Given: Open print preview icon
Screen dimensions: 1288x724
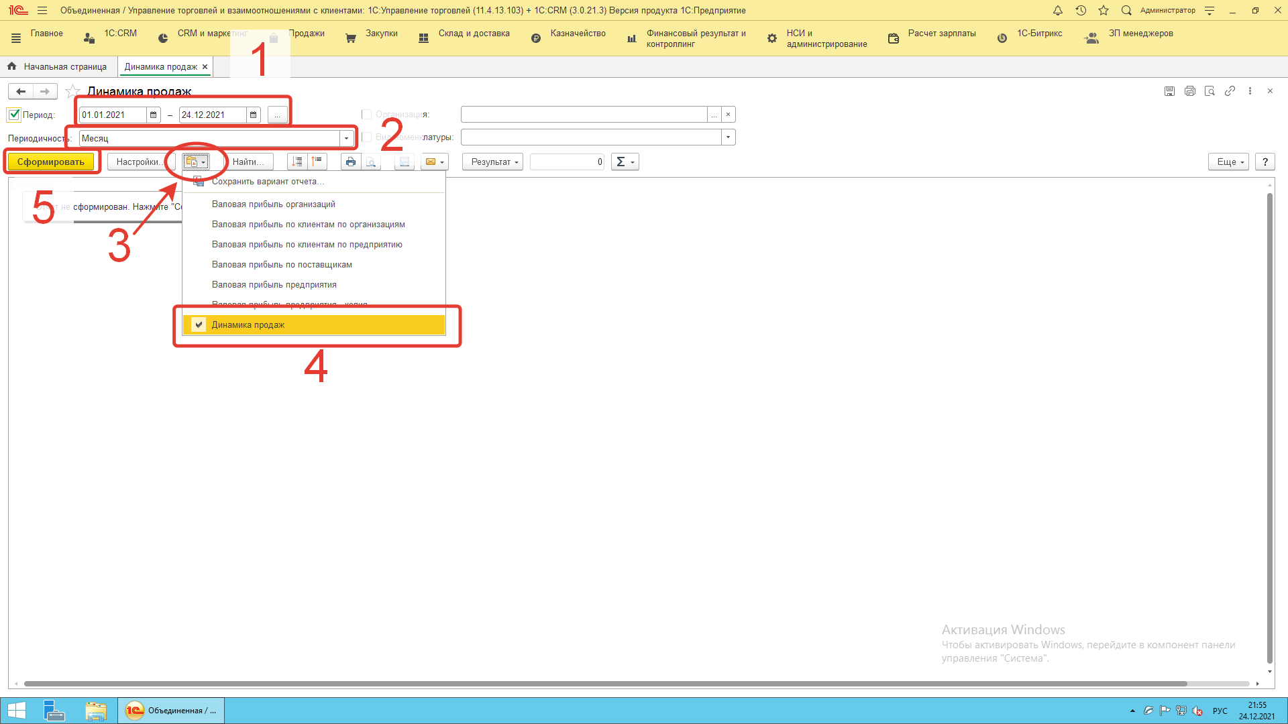Looking at the screenshot, I should (371, 162).
